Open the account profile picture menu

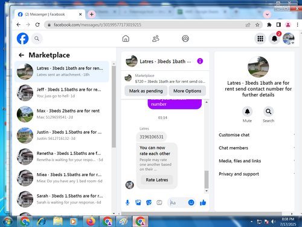click(x=289, y=39)
